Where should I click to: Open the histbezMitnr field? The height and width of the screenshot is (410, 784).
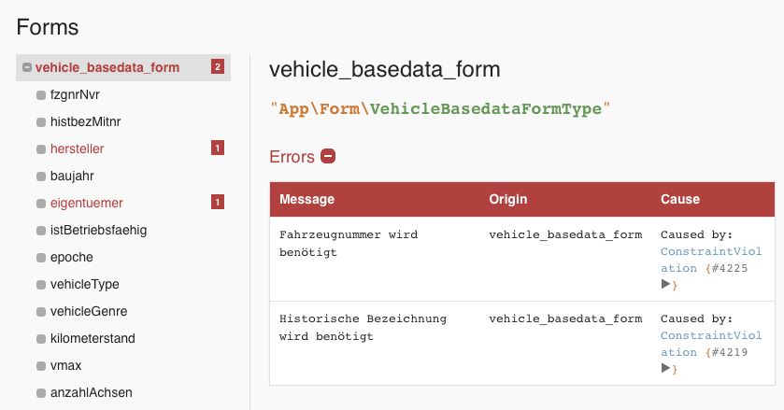85,121
